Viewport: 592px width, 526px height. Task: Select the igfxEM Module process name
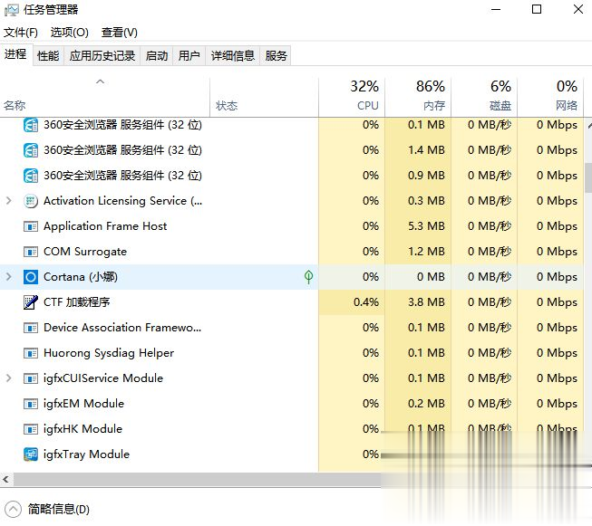[x=83, y=404]
